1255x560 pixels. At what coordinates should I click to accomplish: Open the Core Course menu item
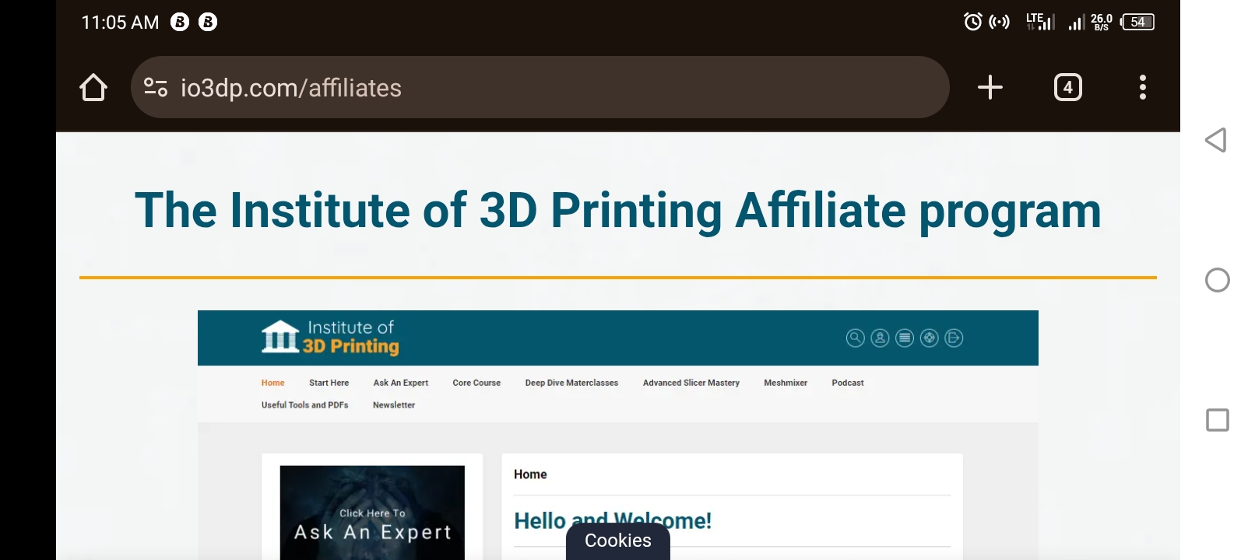click(x=476, y=383)
